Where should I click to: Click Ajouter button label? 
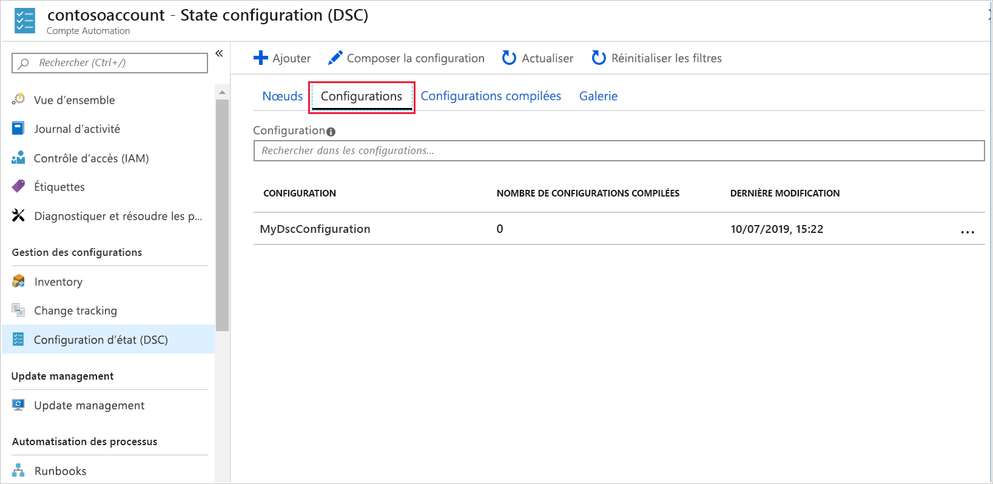292,58
